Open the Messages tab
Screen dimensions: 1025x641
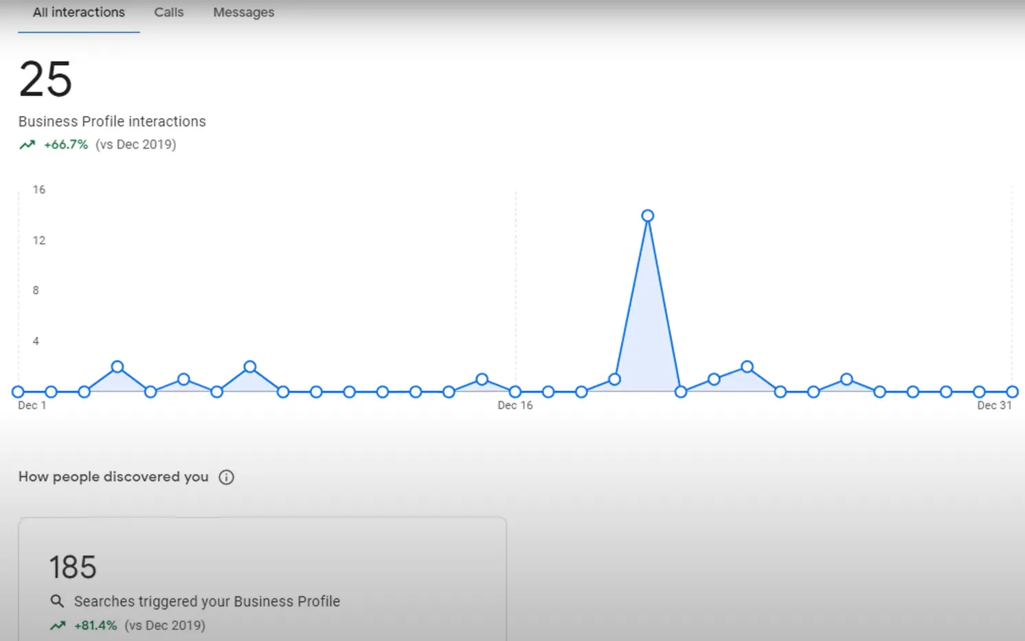243,12
